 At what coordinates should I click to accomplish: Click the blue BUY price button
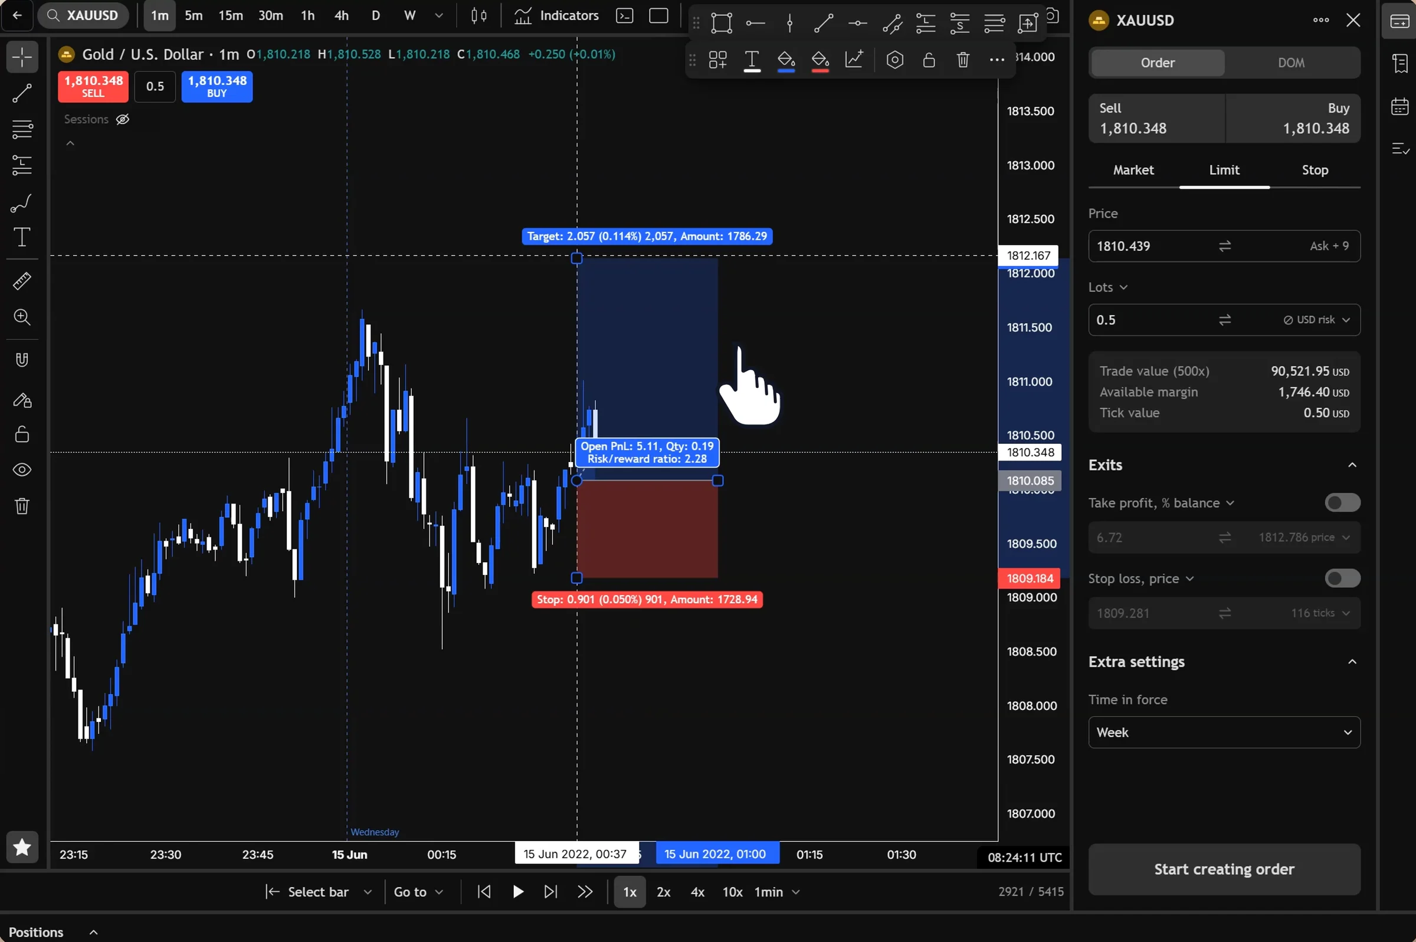(x=217, y=87)
